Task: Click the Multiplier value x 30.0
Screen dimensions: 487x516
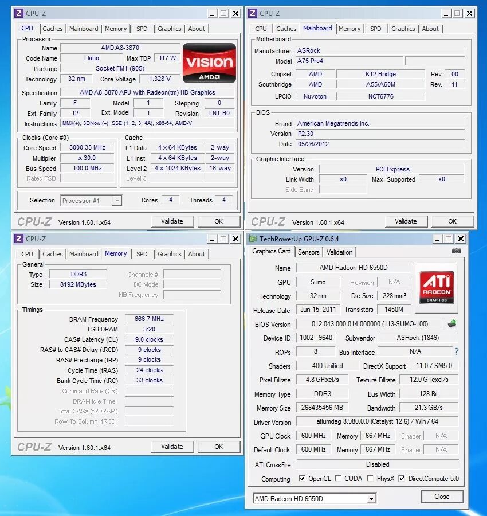Action: [87, 158]
